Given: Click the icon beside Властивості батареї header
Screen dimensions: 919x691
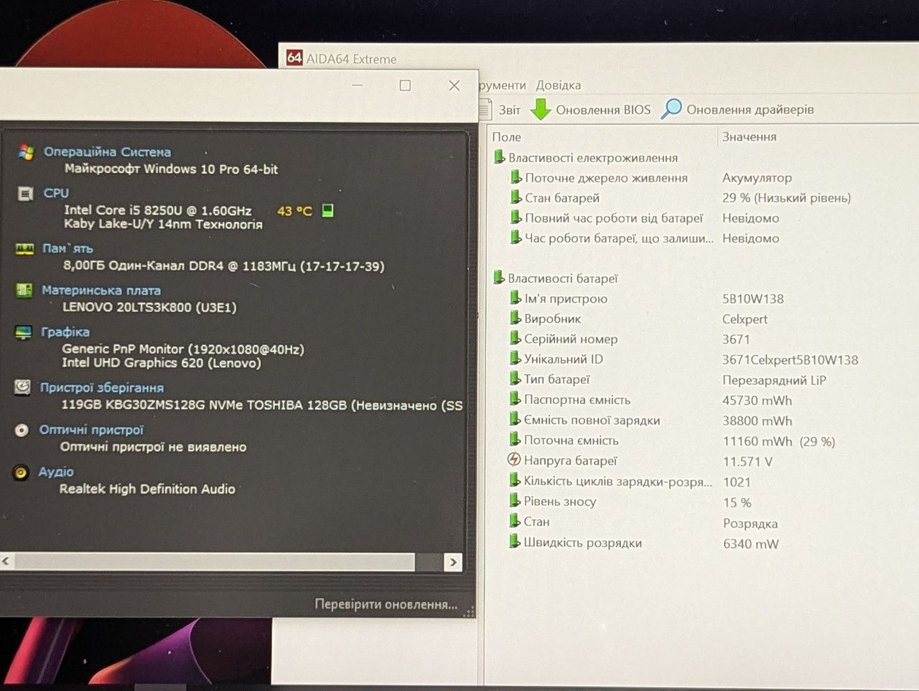Looking at the screenshot, I should click(499, 278).
